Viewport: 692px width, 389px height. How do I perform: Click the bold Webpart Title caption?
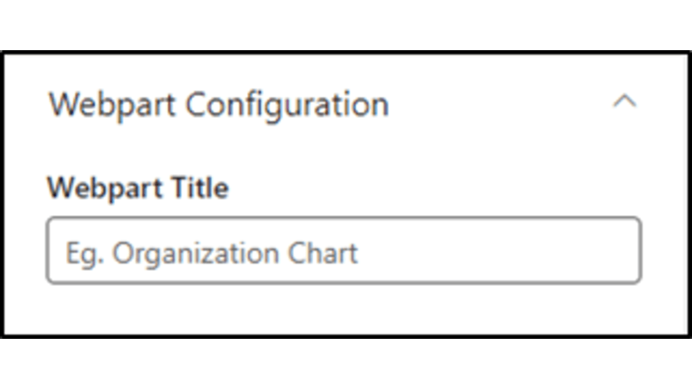click(x=138, y=188)
